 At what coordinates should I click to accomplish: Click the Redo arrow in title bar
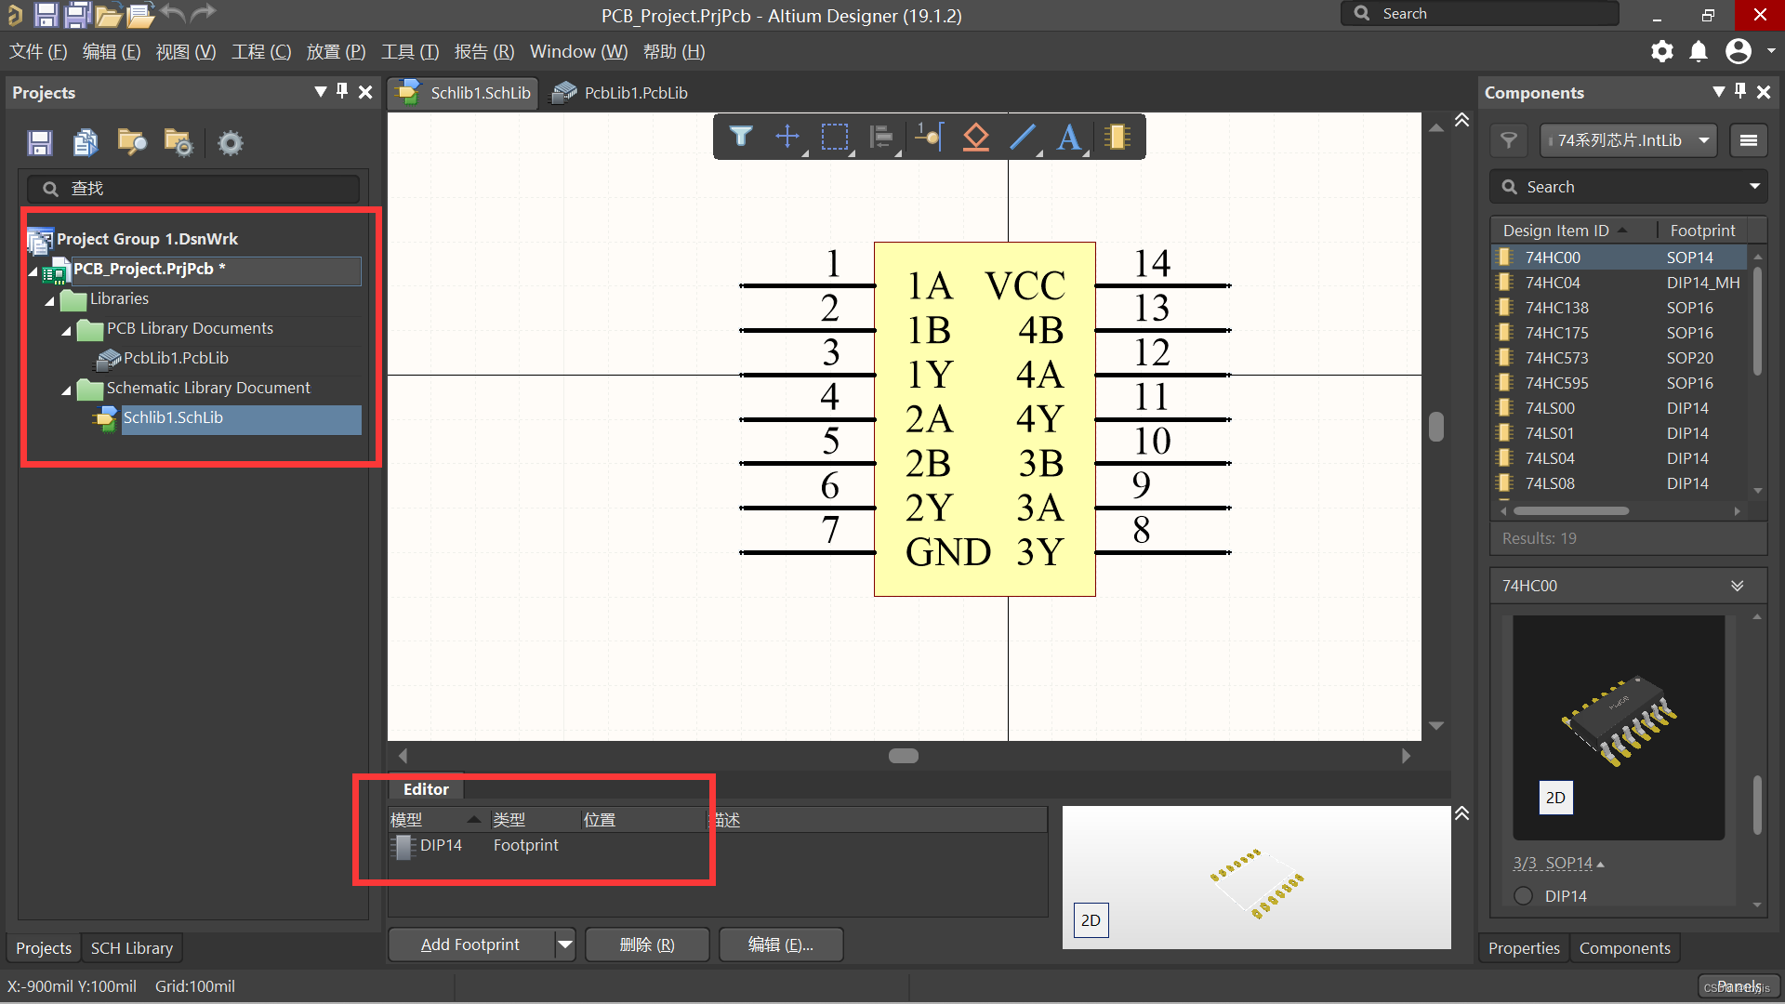point(204,13)
